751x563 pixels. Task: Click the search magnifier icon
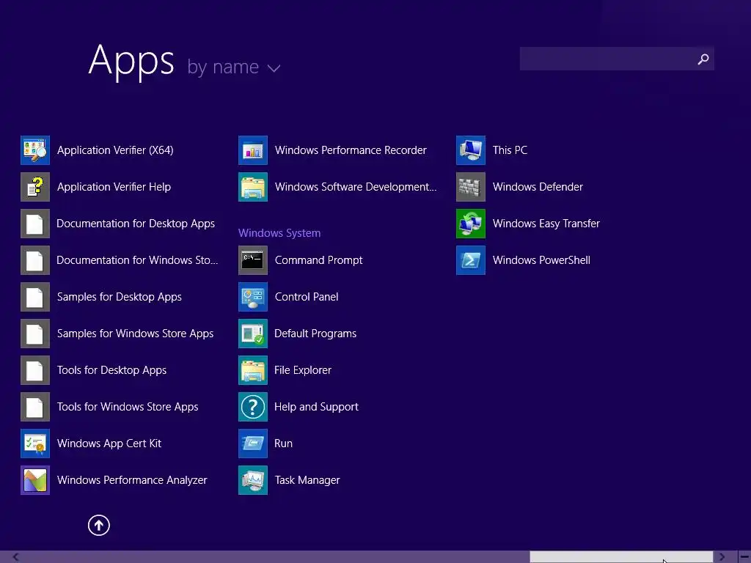703,59
